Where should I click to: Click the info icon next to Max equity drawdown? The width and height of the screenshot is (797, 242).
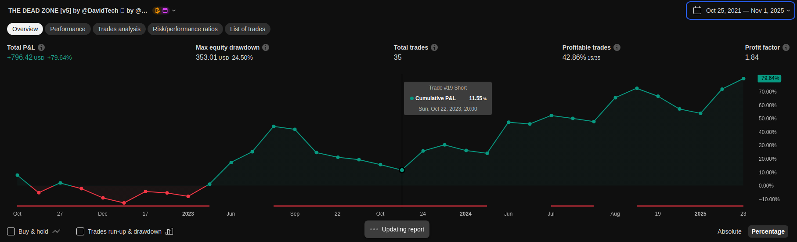click(x=266, y=47)
